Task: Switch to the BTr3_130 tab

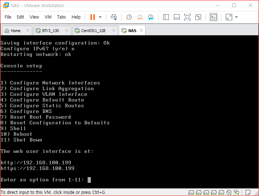Action: [x=52, y=31]
